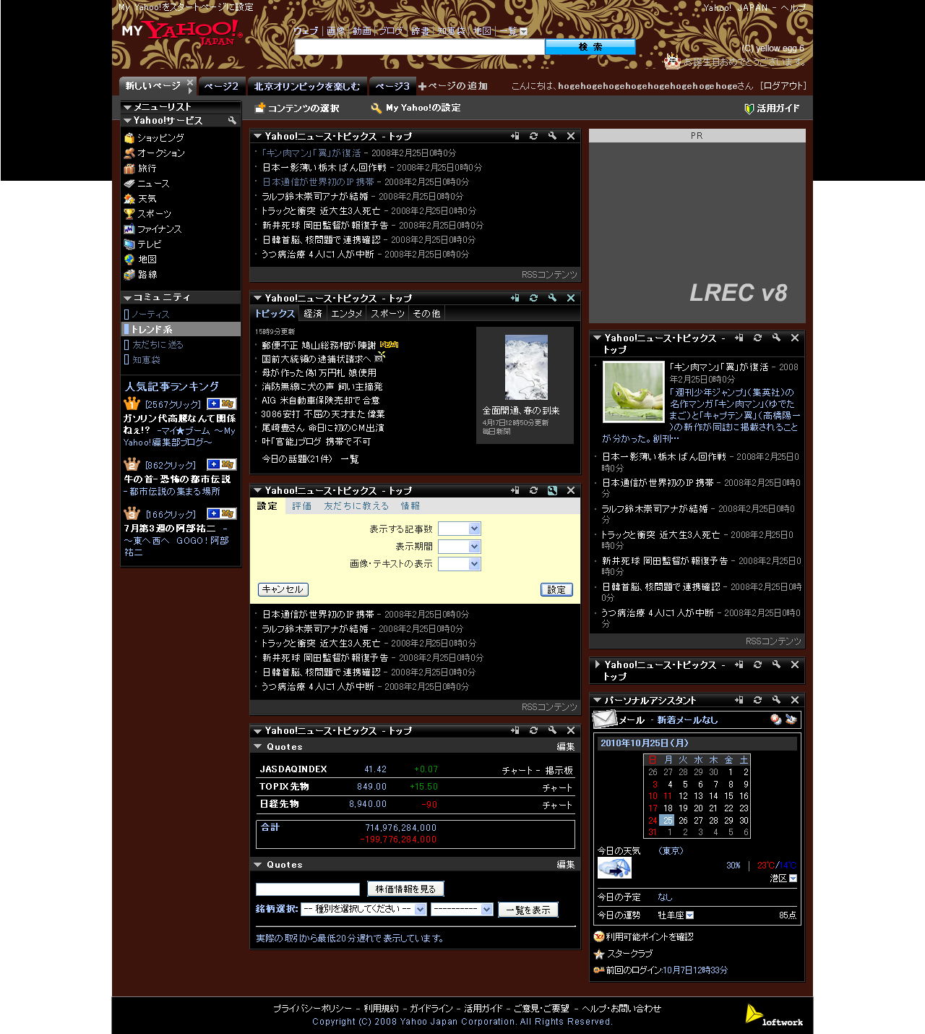The width and height of the screenshot is (925, 1034).
Task: Click the 活用ガイド shield icon
Action: pos(749,108)
